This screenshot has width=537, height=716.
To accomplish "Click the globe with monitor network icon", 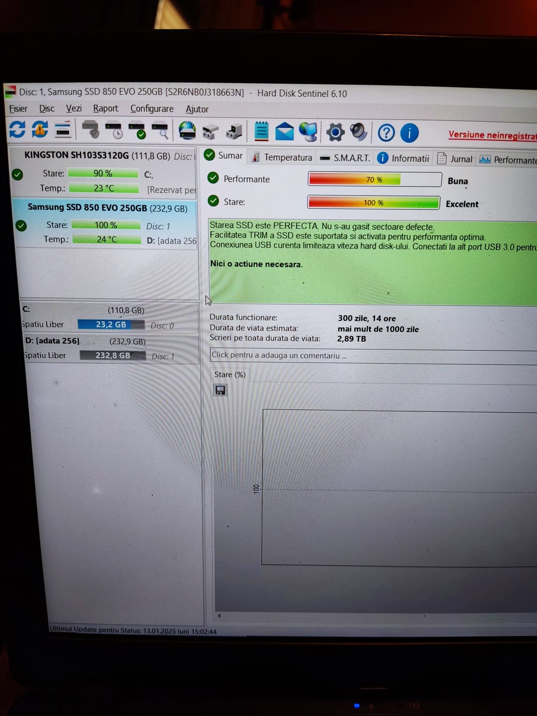I will click(309, 132).
